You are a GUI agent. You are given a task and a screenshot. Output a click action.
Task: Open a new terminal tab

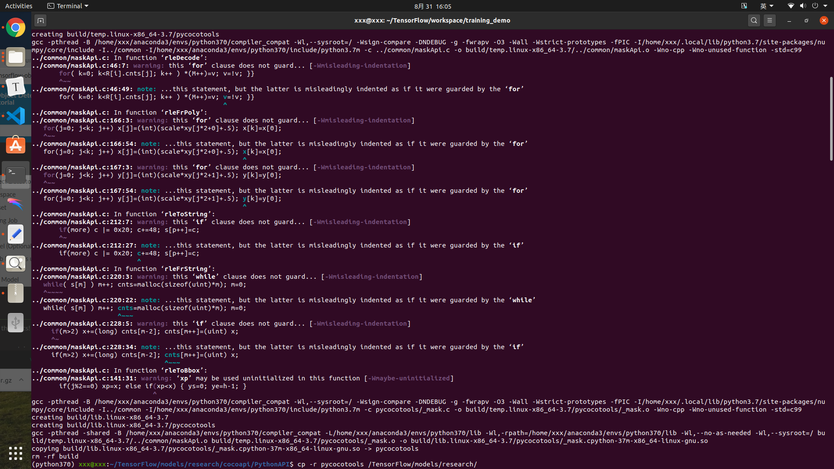[40, 20]
